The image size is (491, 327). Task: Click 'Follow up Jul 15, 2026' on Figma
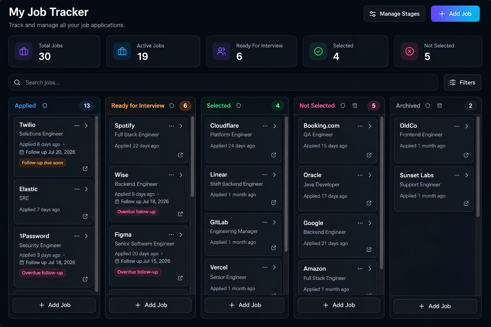pos(145,261)
